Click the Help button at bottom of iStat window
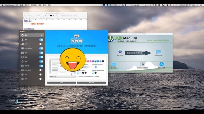The image size is (204, 114). [x=62, y=83]
